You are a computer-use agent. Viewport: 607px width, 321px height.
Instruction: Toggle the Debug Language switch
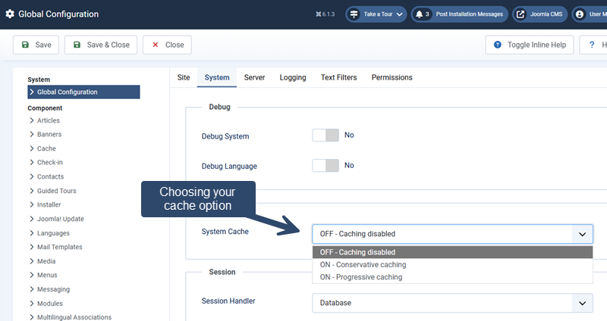326,165
